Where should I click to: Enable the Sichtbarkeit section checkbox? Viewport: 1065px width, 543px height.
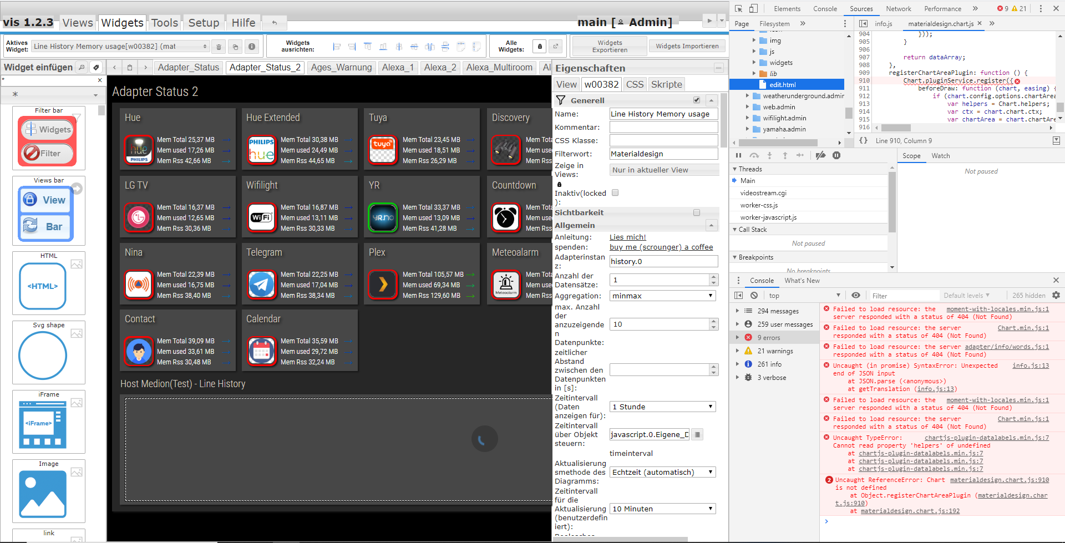(697, 212)
